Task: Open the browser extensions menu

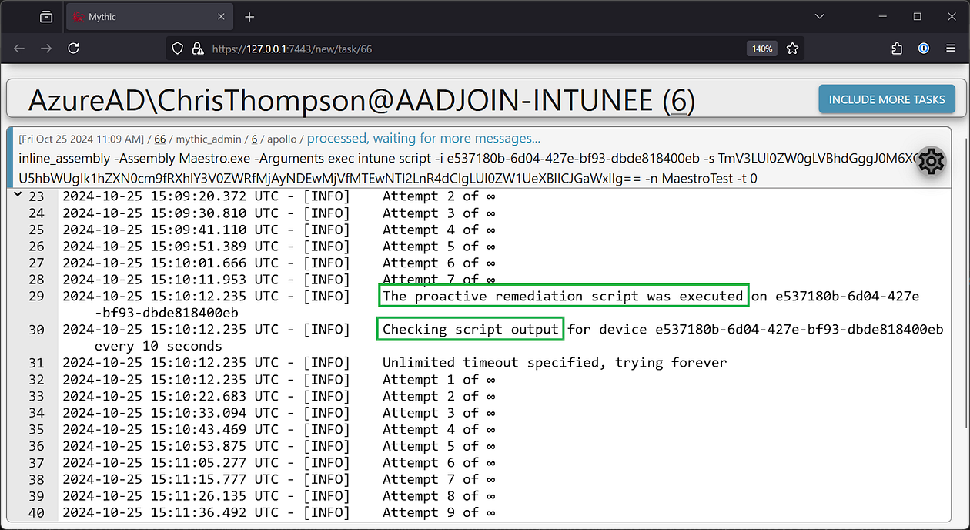Action: point(897,49)
